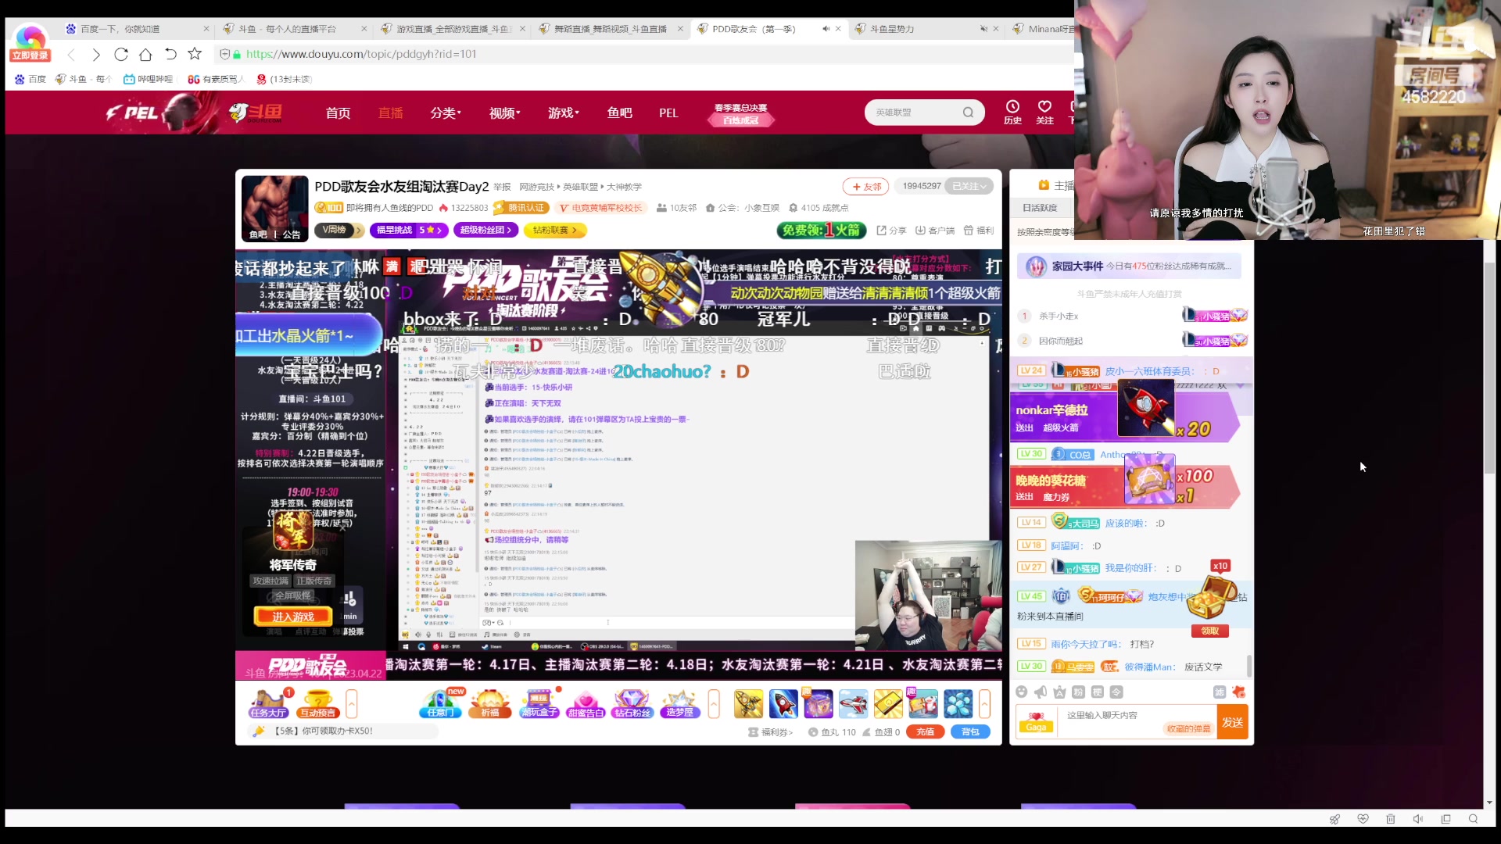
Task: Open the emoji picker in chat
Action: [1022, 692]
